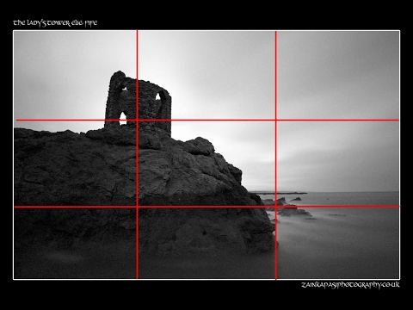This screenshot has width=413, height=310.
Task: Click the rounded boulder right of the tower base
Action: click(x=200, y=146)
